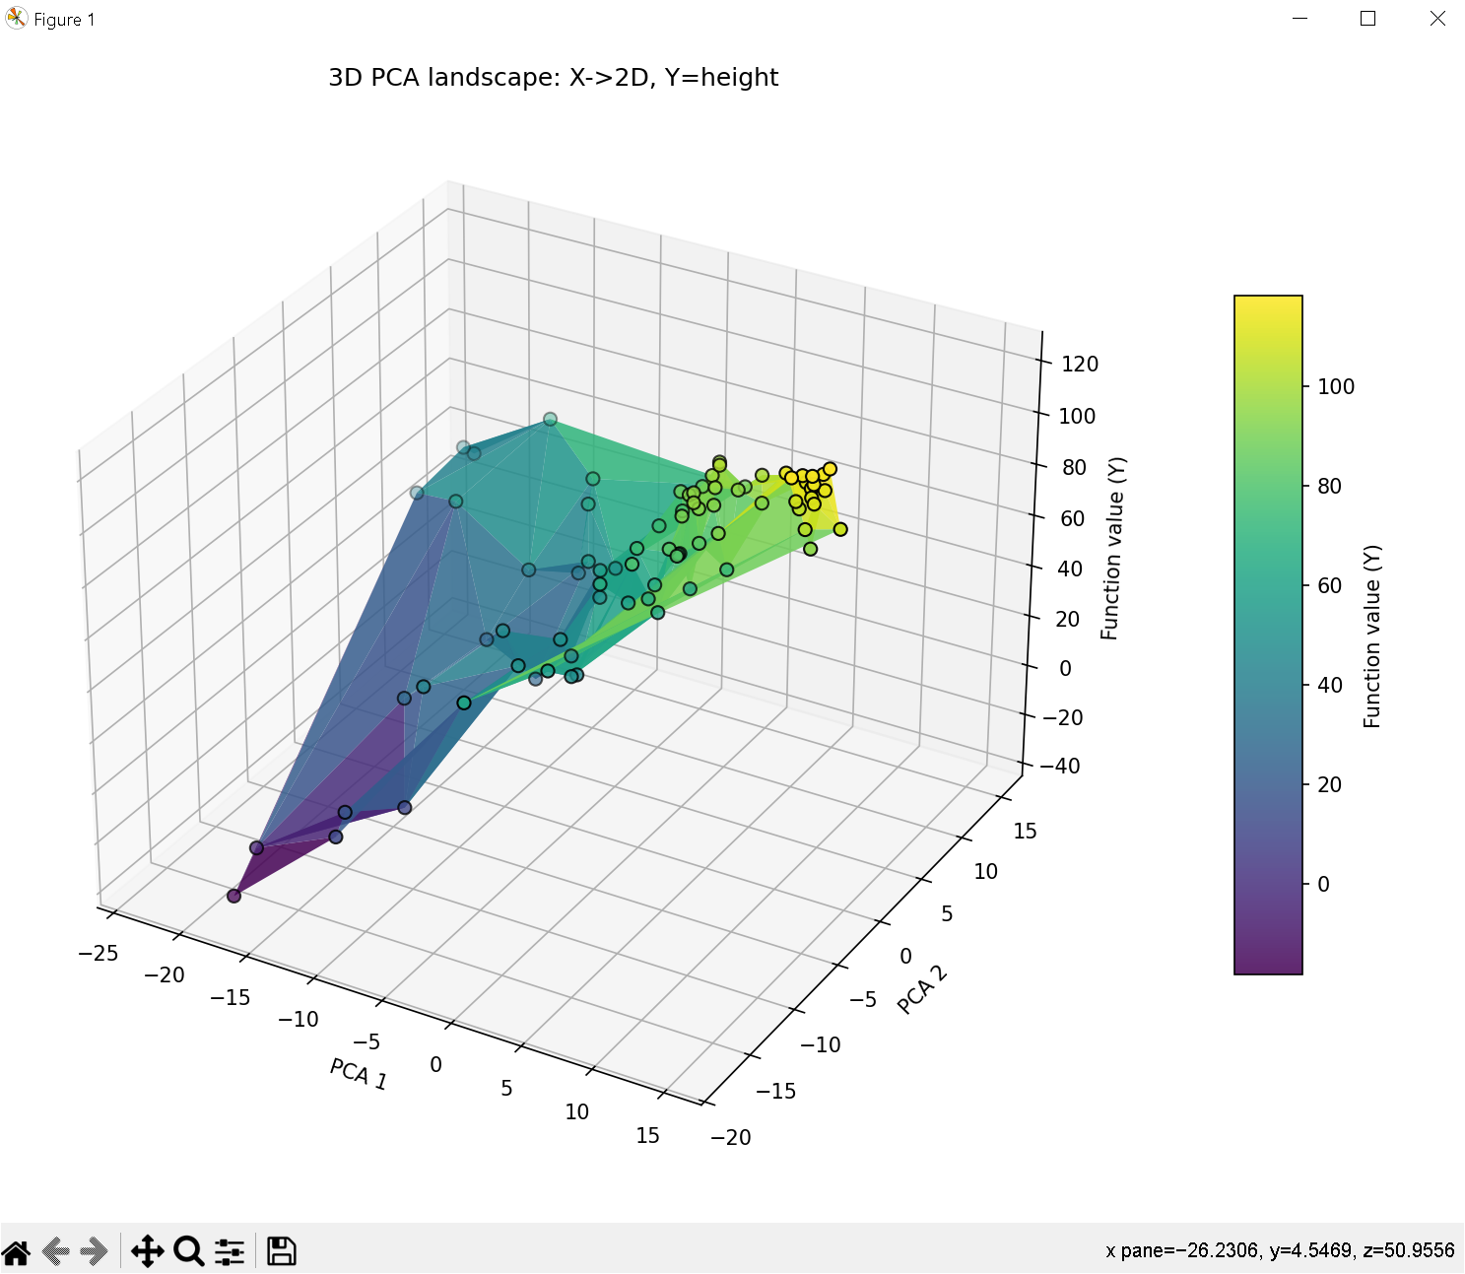Click the colorbar's "Function value (Y)" label
1465x1274 pixels.
[1372, 636]
